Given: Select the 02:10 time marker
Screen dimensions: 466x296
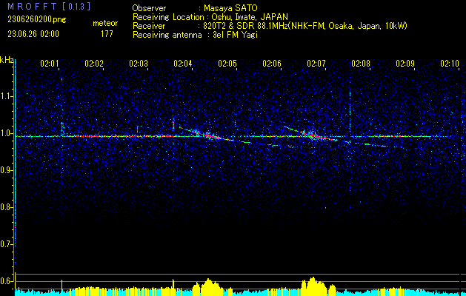Looking at the screenshot, I should (x=450, y=64).
